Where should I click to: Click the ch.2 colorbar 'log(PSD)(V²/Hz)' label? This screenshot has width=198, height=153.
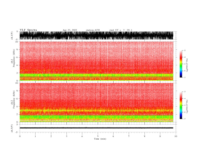[187, 106]
